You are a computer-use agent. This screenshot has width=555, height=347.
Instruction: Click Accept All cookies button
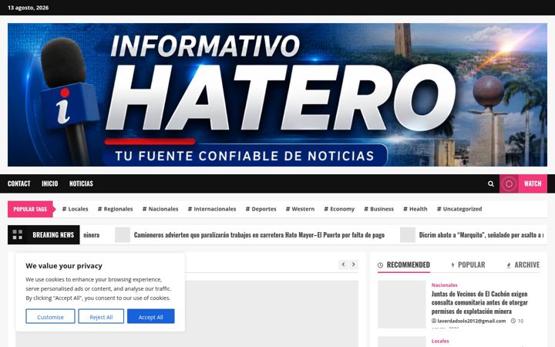coord(151,317)
